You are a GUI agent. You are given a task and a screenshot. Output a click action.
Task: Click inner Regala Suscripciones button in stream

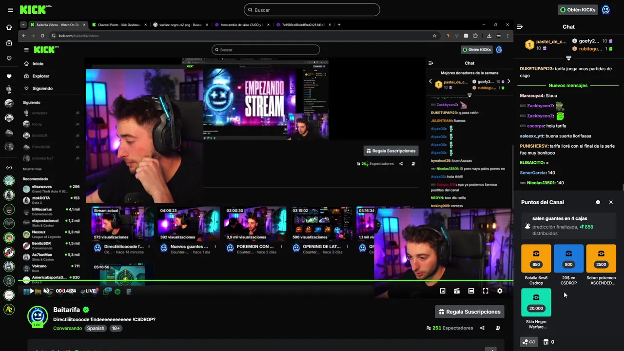(x=391, y=151)
